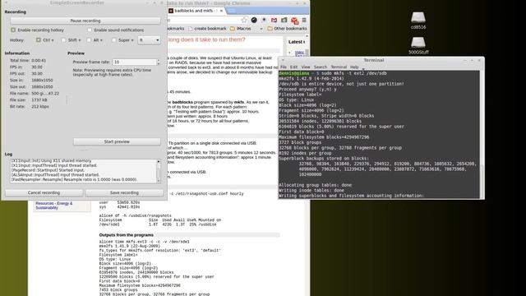Open the Terminal Edit menu
Image resolution: width=526 pixels, height=296 pixels.
pos(294,67)
